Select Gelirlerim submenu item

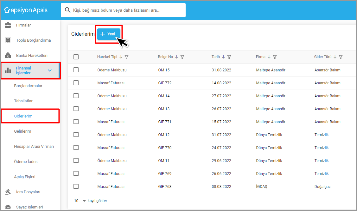coord(22,131)
